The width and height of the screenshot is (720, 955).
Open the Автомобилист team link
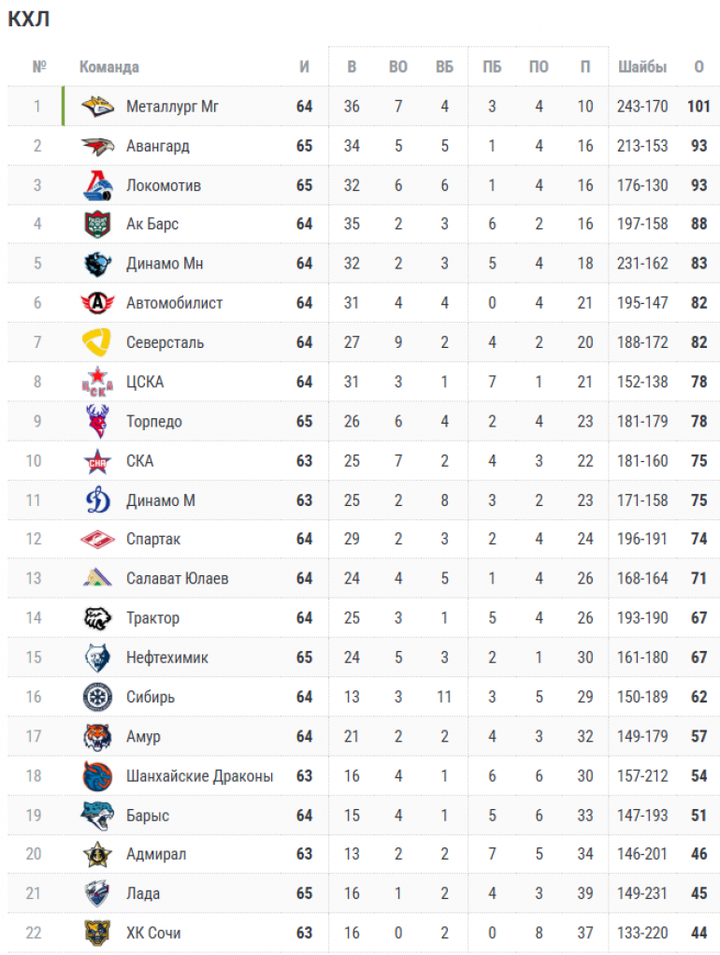174,303
